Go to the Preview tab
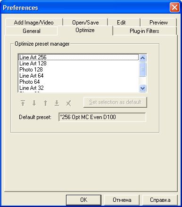This screenshot has width=182, height=207. point(158,23)
